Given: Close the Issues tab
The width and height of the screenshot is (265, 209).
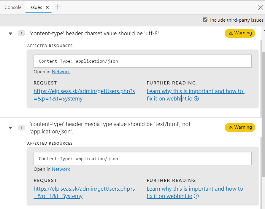Looking at the screenshot, I should [47, 7].
